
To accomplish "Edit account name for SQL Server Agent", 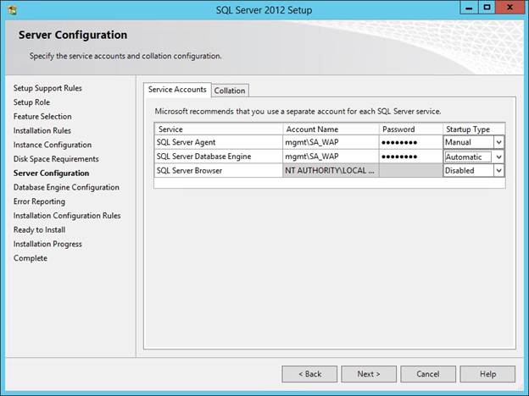I will point(331,142).
